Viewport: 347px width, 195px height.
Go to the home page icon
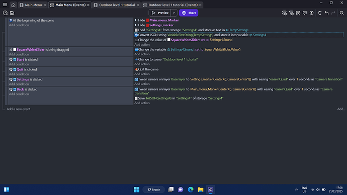pos(13,5)
